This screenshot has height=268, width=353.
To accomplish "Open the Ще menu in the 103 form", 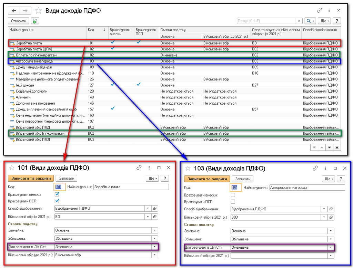I will pos(327,179).
